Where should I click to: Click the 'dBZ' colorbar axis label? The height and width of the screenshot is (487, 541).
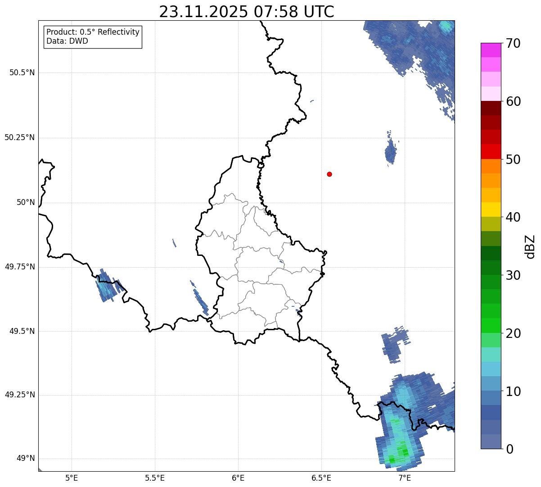coord(531,246)
